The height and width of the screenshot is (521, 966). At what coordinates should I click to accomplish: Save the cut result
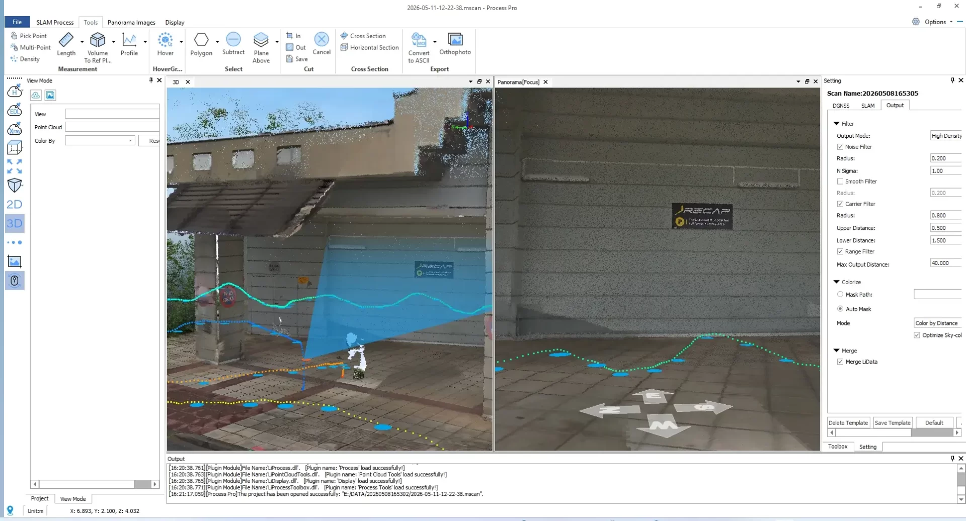297,59
